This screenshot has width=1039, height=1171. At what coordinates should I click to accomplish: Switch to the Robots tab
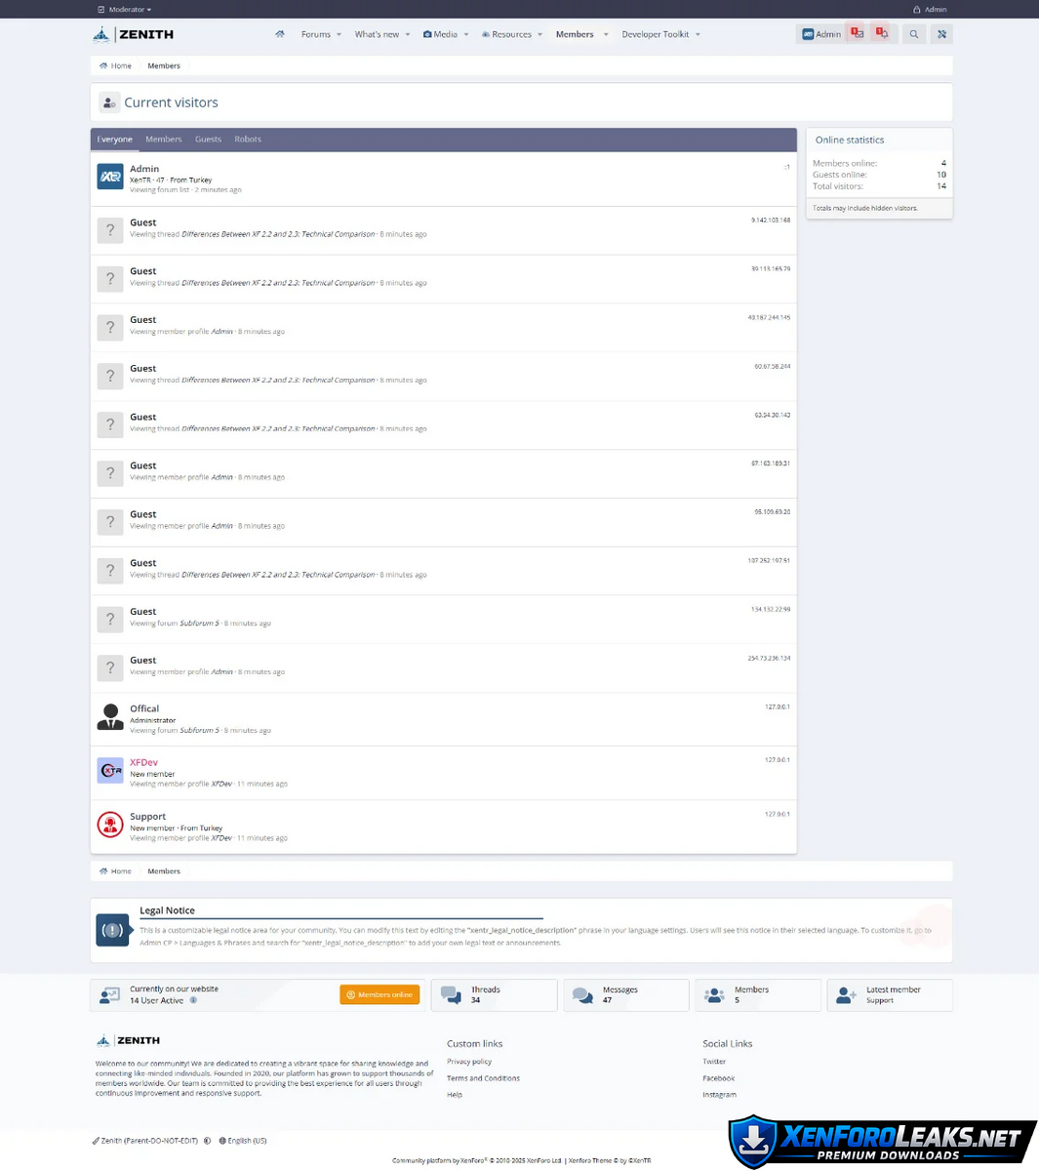(248, 140)
